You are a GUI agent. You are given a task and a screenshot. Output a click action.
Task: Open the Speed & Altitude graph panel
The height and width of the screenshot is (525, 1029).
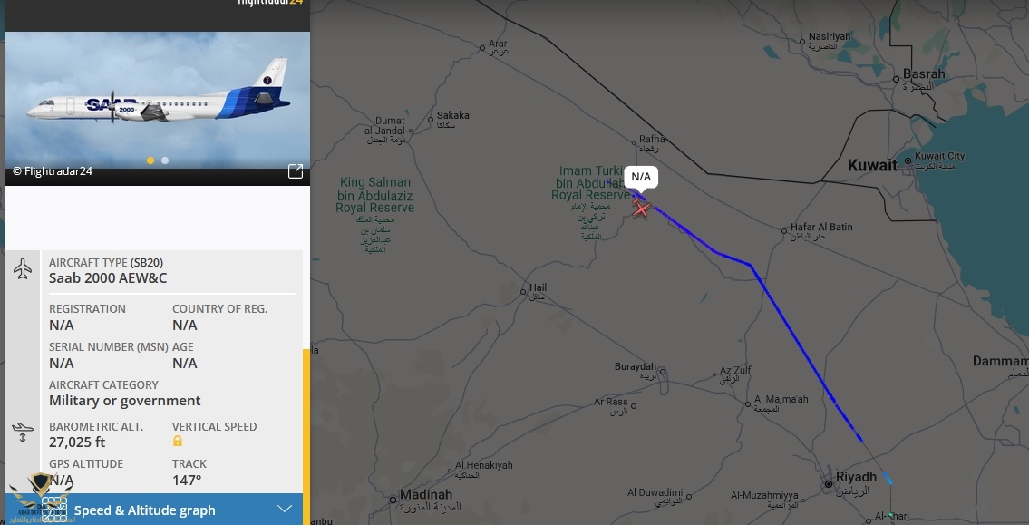point(154,510)
